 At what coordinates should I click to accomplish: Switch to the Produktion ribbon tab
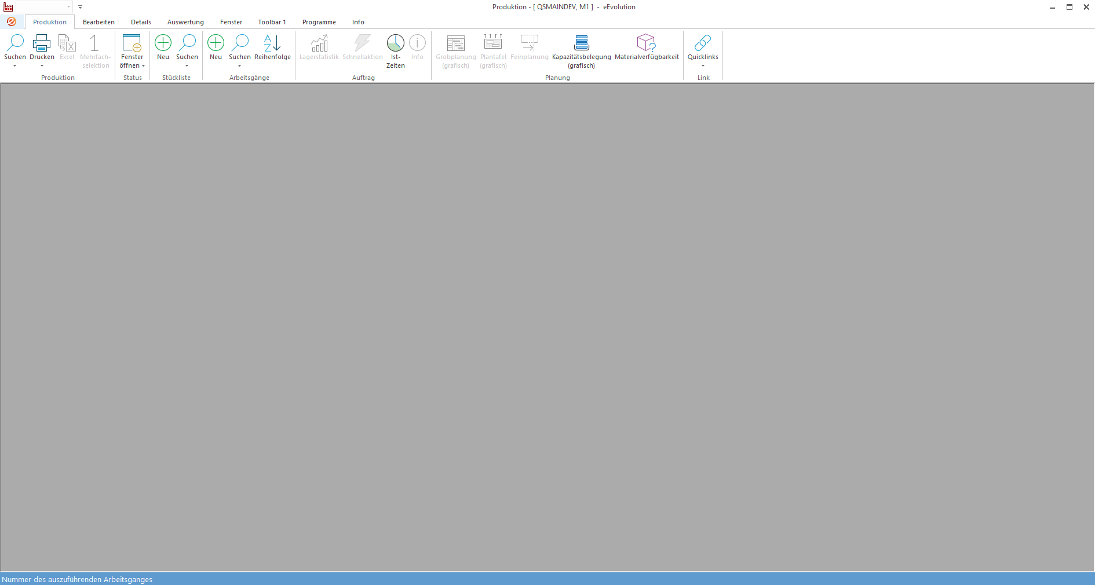50,22
